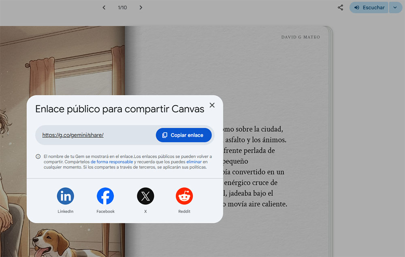The image size is (405, 257).
Task: Go to the next storybook page
Action: click(141, 7)
